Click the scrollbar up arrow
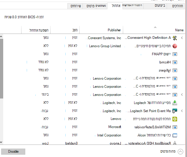The image size is (187, 157). click(1, 36)
